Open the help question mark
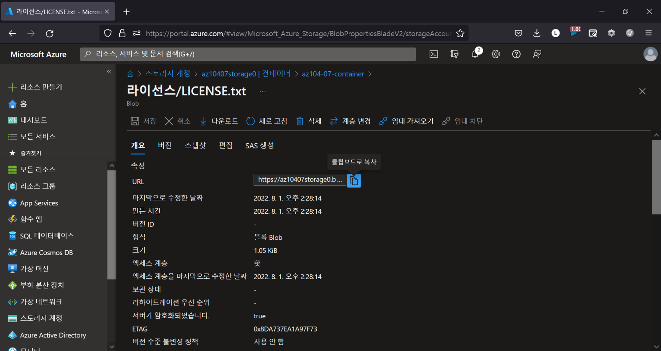 tap(516, 54)
